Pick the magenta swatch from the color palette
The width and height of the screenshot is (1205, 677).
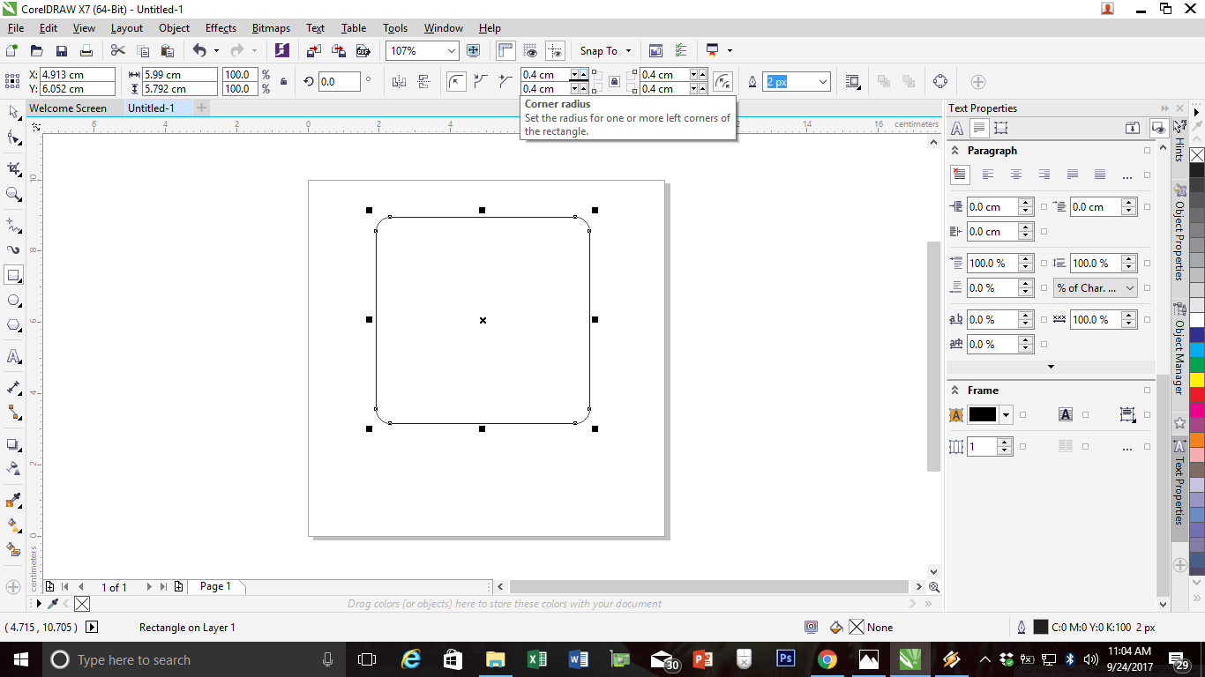1197,407
